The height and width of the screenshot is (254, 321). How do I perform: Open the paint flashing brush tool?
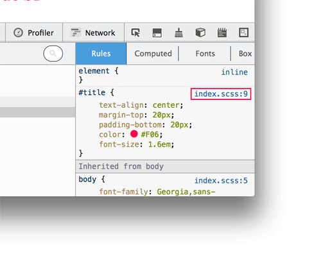coord(178,33)
